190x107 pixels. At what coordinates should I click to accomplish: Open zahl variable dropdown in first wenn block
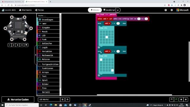click(107, 23)
